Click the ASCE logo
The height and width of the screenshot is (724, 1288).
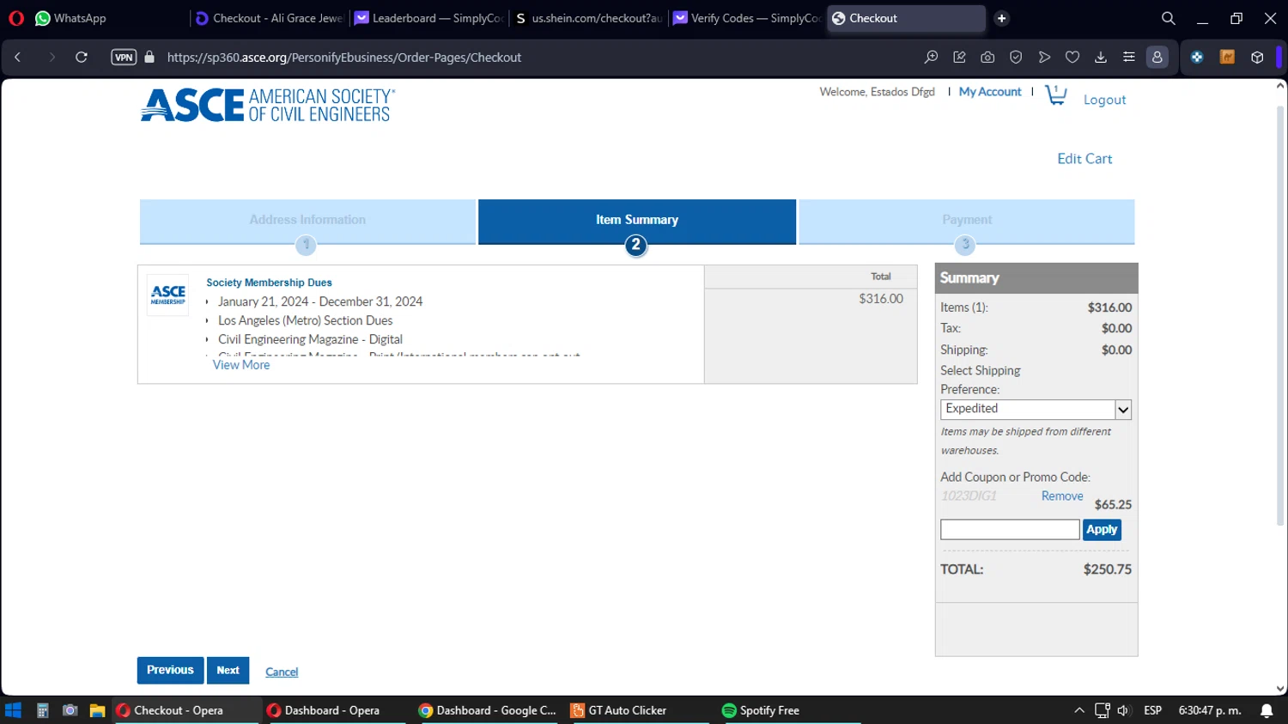click(x=268, y=105)
